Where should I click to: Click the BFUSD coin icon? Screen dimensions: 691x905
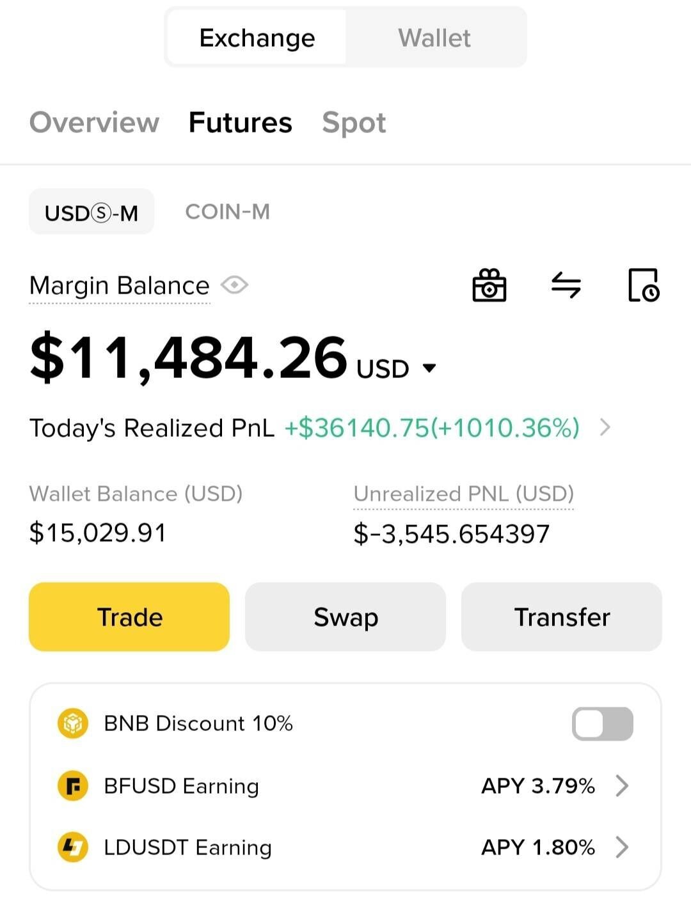pyautogui.click(x=73, y=785)
